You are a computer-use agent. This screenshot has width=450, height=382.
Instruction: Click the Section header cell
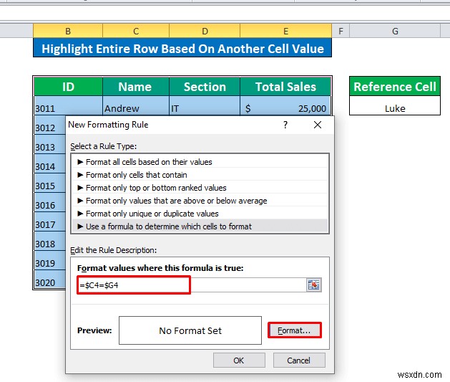[x=205, y=87]
